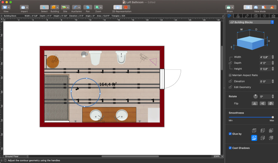
Task: Click the 164,4 ft² room area label
Action: pos(108,84)
